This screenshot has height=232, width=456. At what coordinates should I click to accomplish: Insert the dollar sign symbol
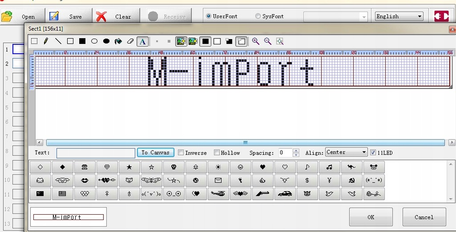(307, 180)
